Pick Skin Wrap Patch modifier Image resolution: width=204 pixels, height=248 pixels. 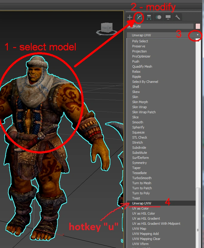pyautogui.click(x=144, y=112)
